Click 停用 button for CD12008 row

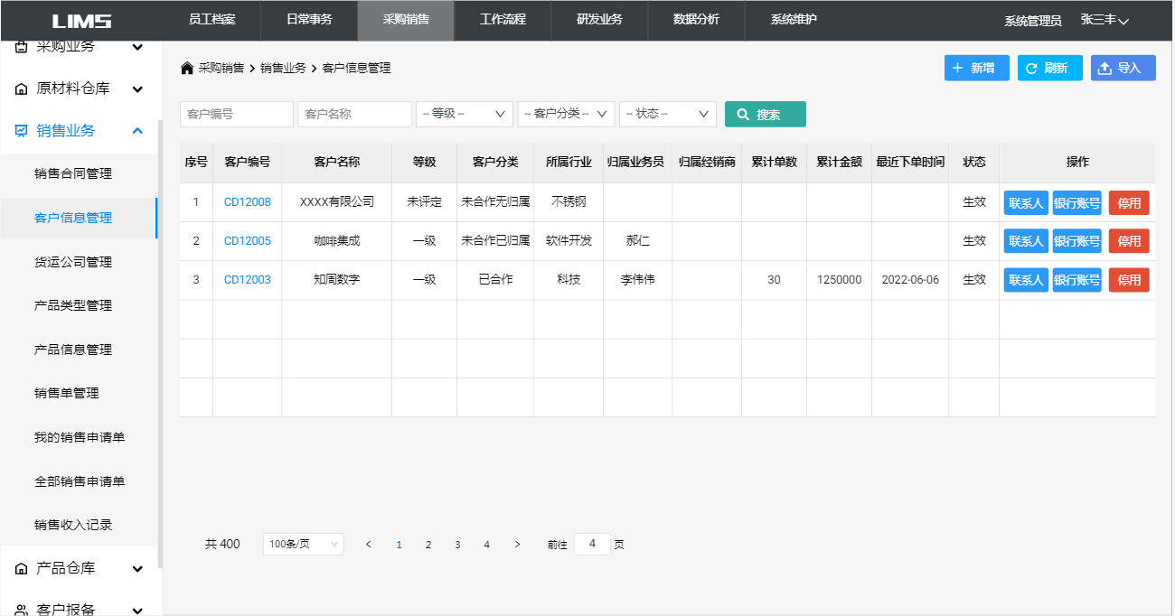1128,202
